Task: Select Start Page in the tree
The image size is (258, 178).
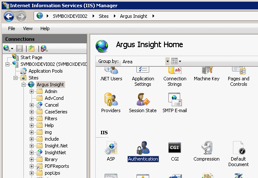Action: pyautogui.click(x=31, y=57)
